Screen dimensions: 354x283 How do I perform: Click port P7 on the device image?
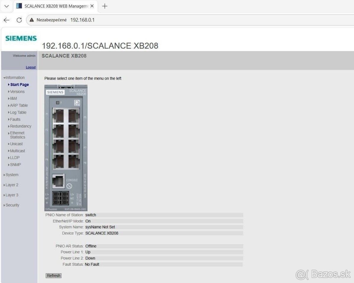pos(74,146)
